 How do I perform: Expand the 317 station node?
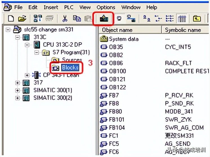(17, 83)
